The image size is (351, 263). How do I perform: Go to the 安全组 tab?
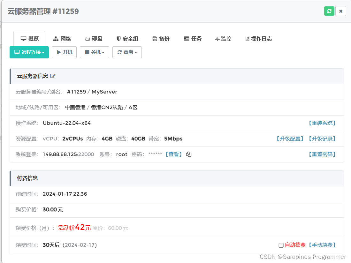(127, 39)
